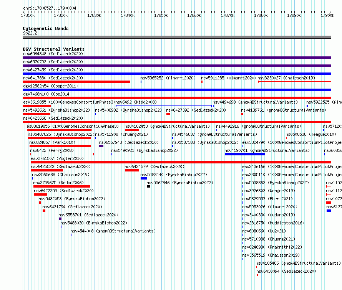Click nsv2818750 (Huddleston2016) label
This screenshot has width=342, height=290.
273,223
